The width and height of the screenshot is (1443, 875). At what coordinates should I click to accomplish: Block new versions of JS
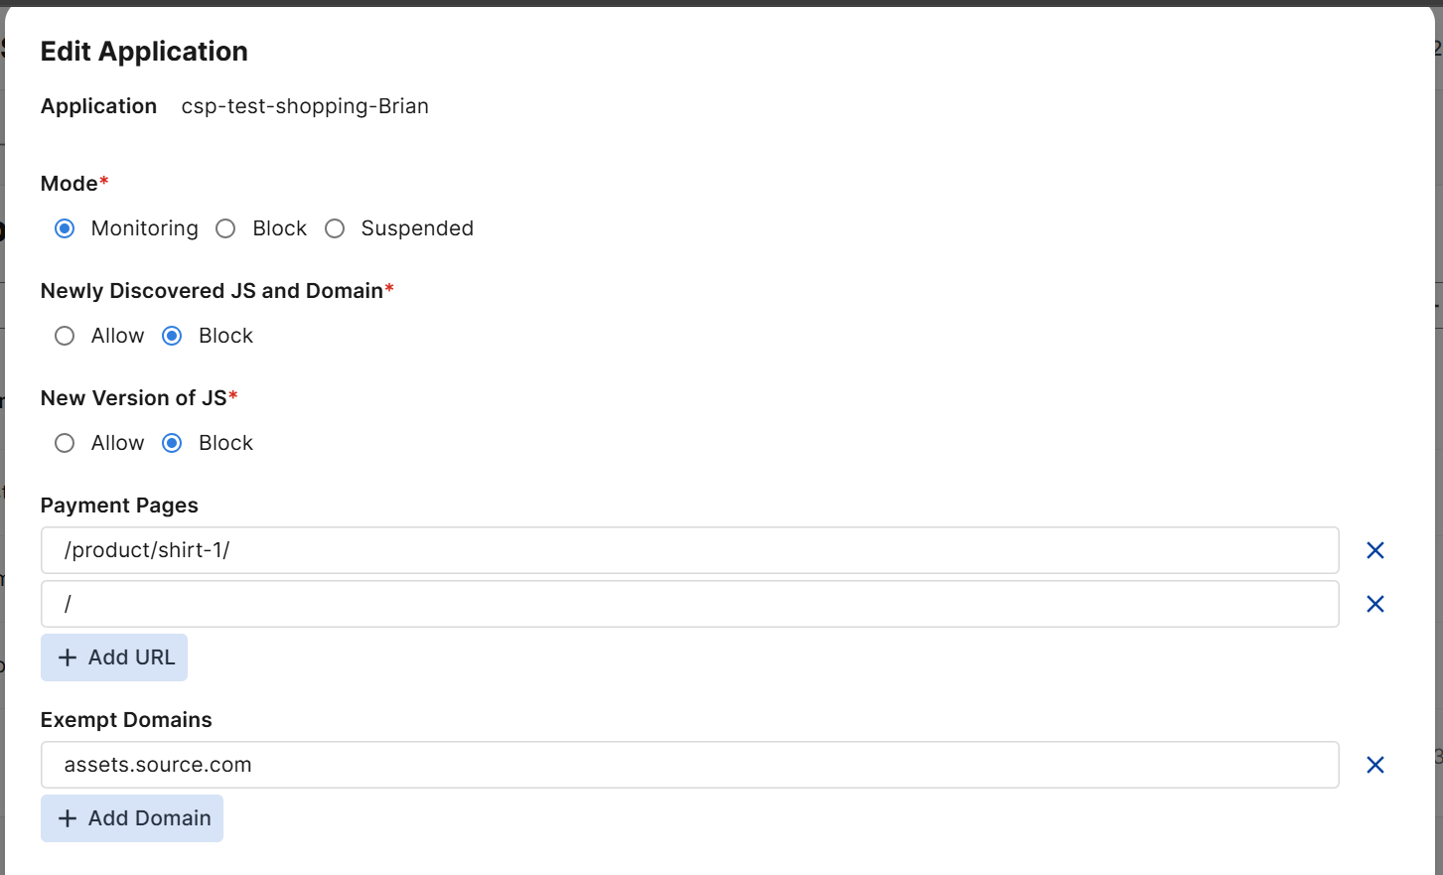(172, 443)
